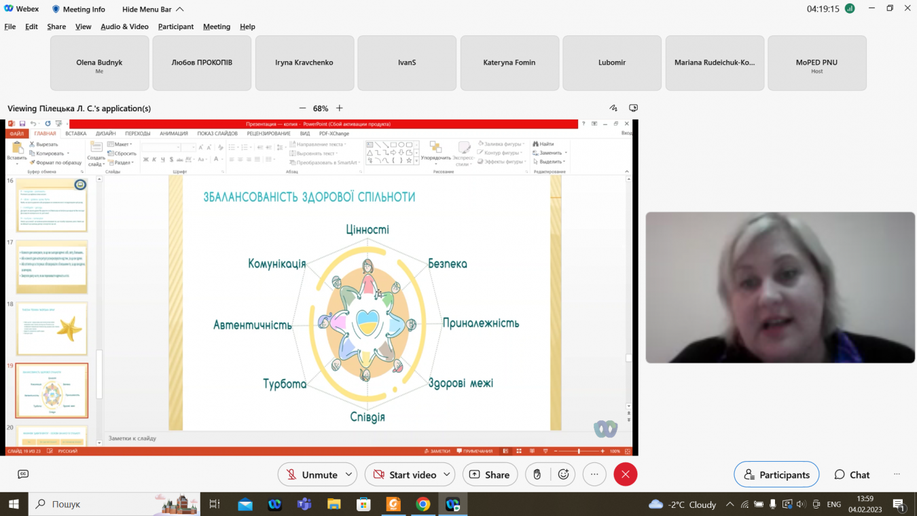Open Microsoft Teams from the taskbar
Image resolution: width=917 pixels, height=516 pixels.
coord(304,504)
